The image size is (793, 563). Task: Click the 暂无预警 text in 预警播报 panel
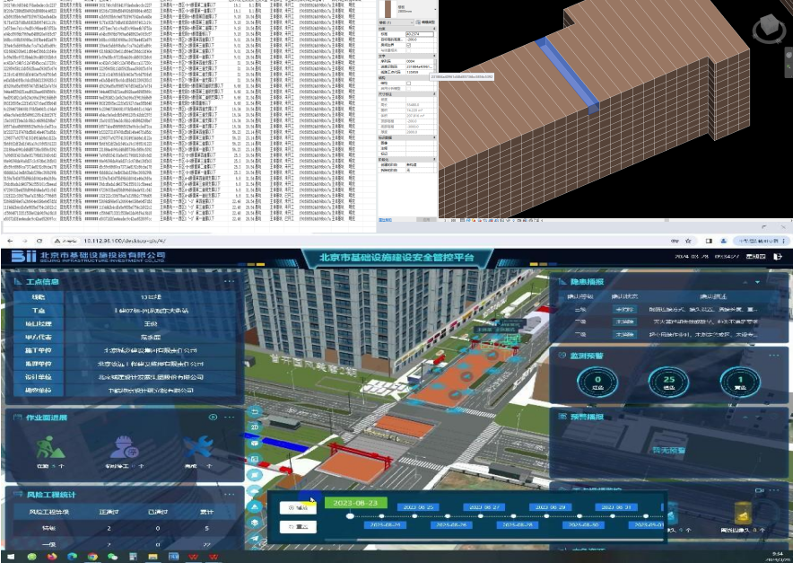pos(669,450)
